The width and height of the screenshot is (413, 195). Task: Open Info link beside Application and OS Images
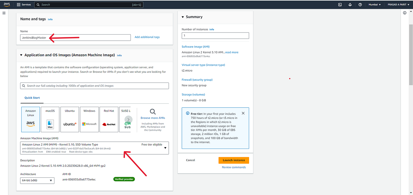[119, 55]
